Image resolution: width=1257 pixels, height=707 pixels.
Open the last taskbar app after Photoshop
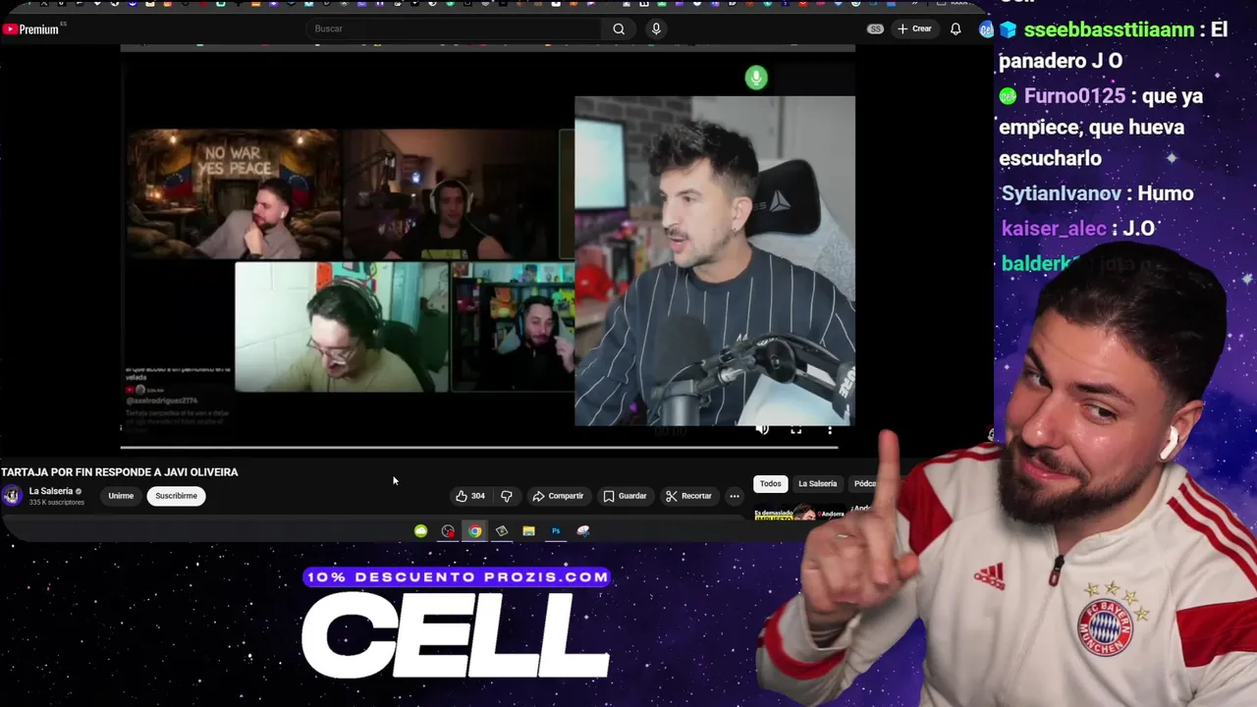tap(583, 531)
